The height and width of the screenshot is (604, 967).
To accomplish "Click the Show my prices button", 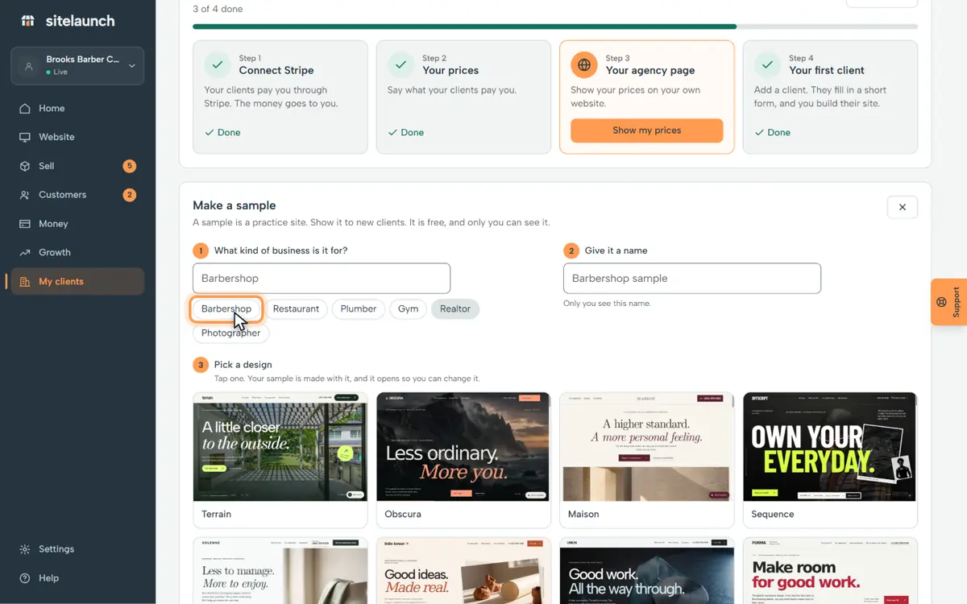I will [647, 130].
